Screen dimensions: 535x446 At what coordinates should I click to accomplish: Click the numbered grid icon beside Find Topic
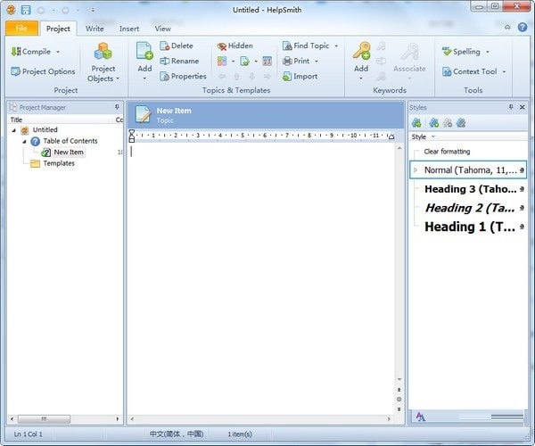267,62
